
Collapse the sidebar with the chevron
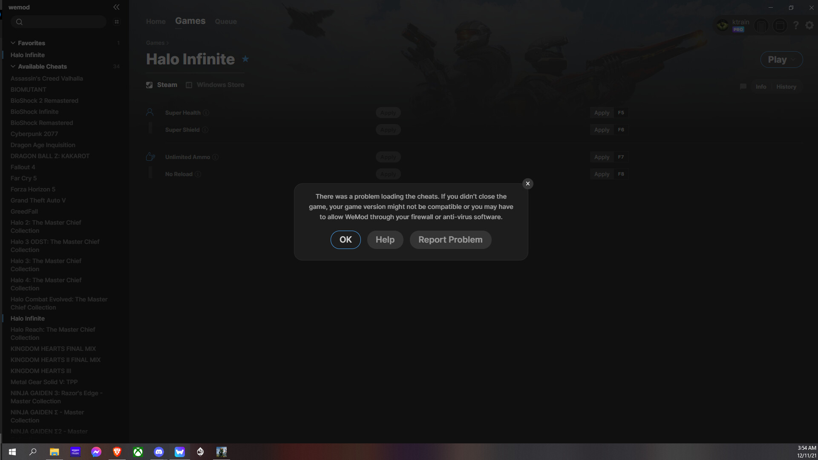[116, 7]
